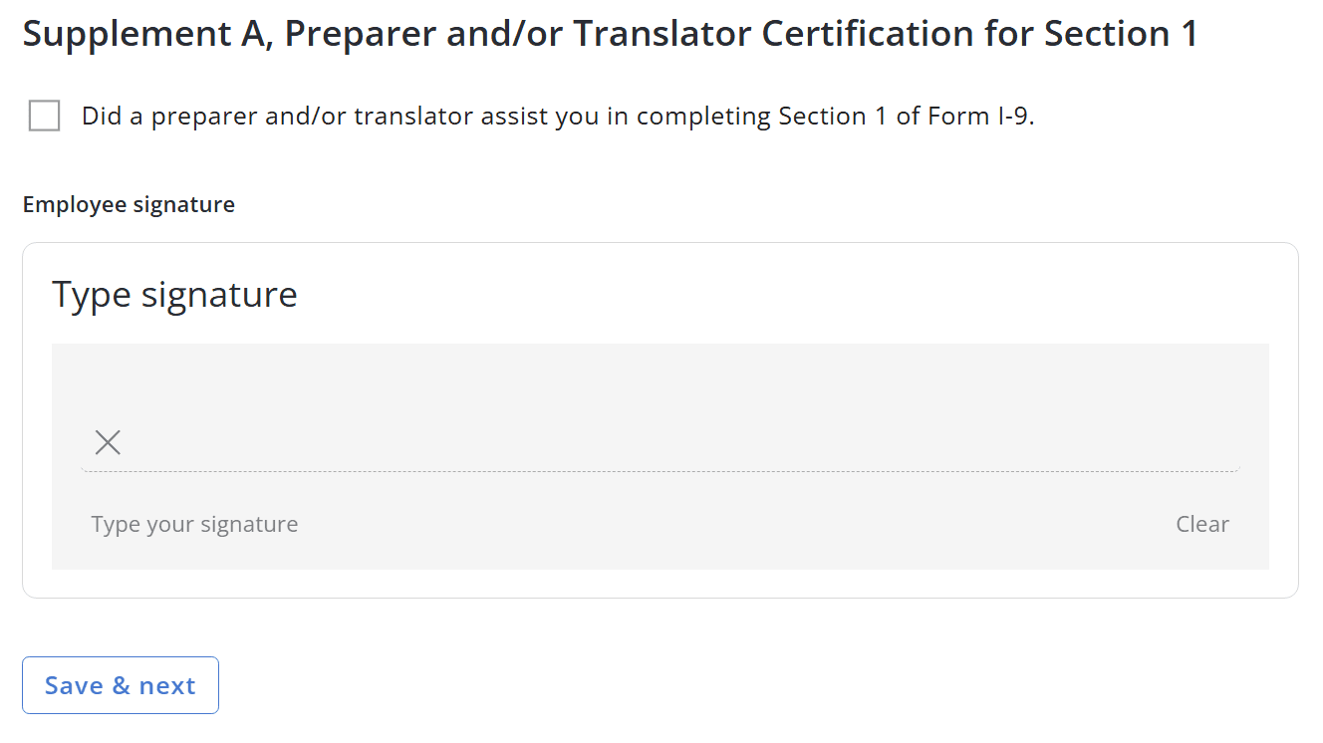This screenshot has height=743, width=1323.
Task: Click the X mark on signature line
Action: 108,442
